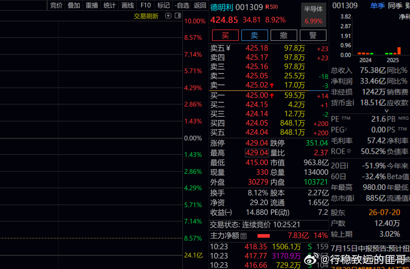Select the 买一 price 425.00
The width and height of the screenshot is (410, 269).
pos(257,95)
